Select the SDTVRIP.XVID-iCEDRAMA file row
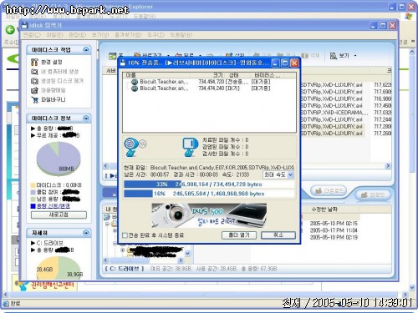Image resolution: width=418 pixels, height=313 pixels. click(345, 113)
